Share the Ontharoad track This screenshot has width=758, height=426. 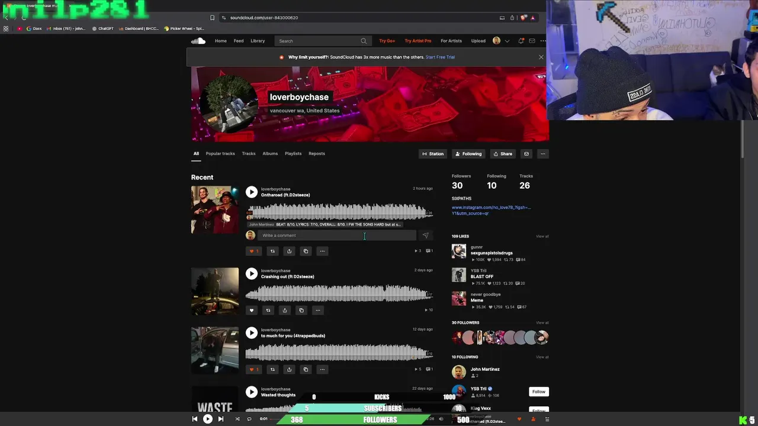(289, 251)
